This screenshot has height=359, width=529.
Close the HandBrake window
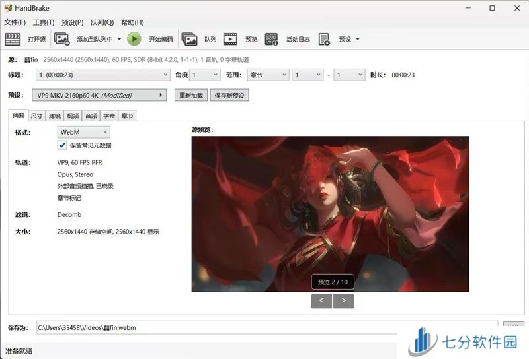coord(517,8)
